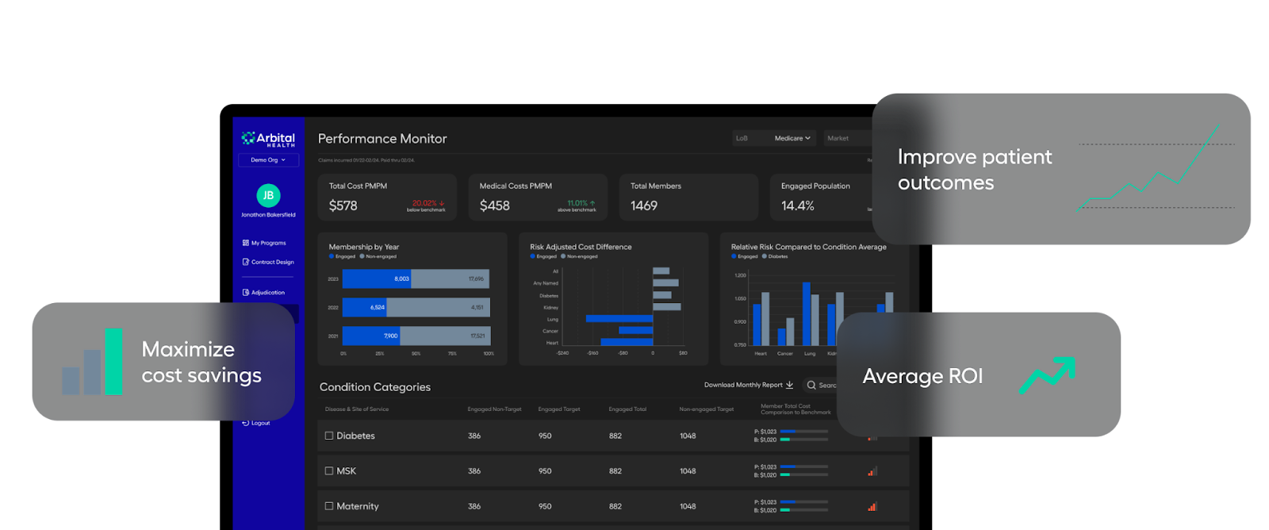Click the MSK row bar-chart icon

(872, 471)
